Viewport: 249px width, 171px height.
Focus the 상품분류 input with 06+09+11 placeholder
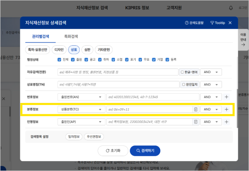(x=149, y=110)
